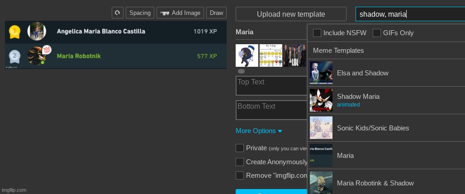This screenshot has width=465, height=194.
Task: Activate the Draw tool
Action: (x=217, y=13)
